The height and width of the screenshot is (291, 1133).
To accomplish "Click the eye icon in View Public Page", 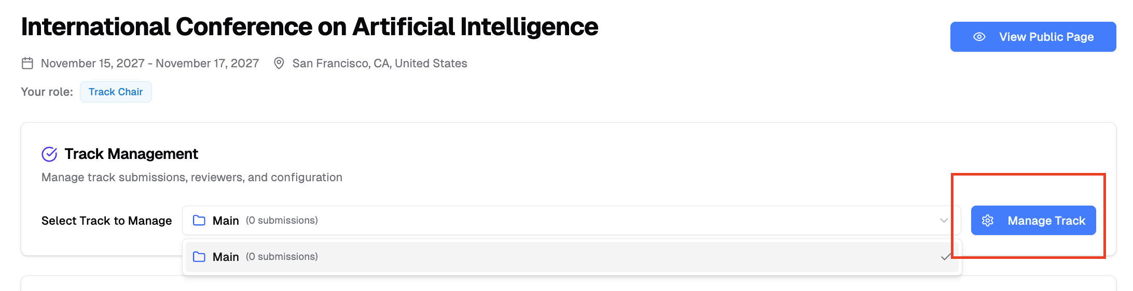I will click(x=979, y=37).
